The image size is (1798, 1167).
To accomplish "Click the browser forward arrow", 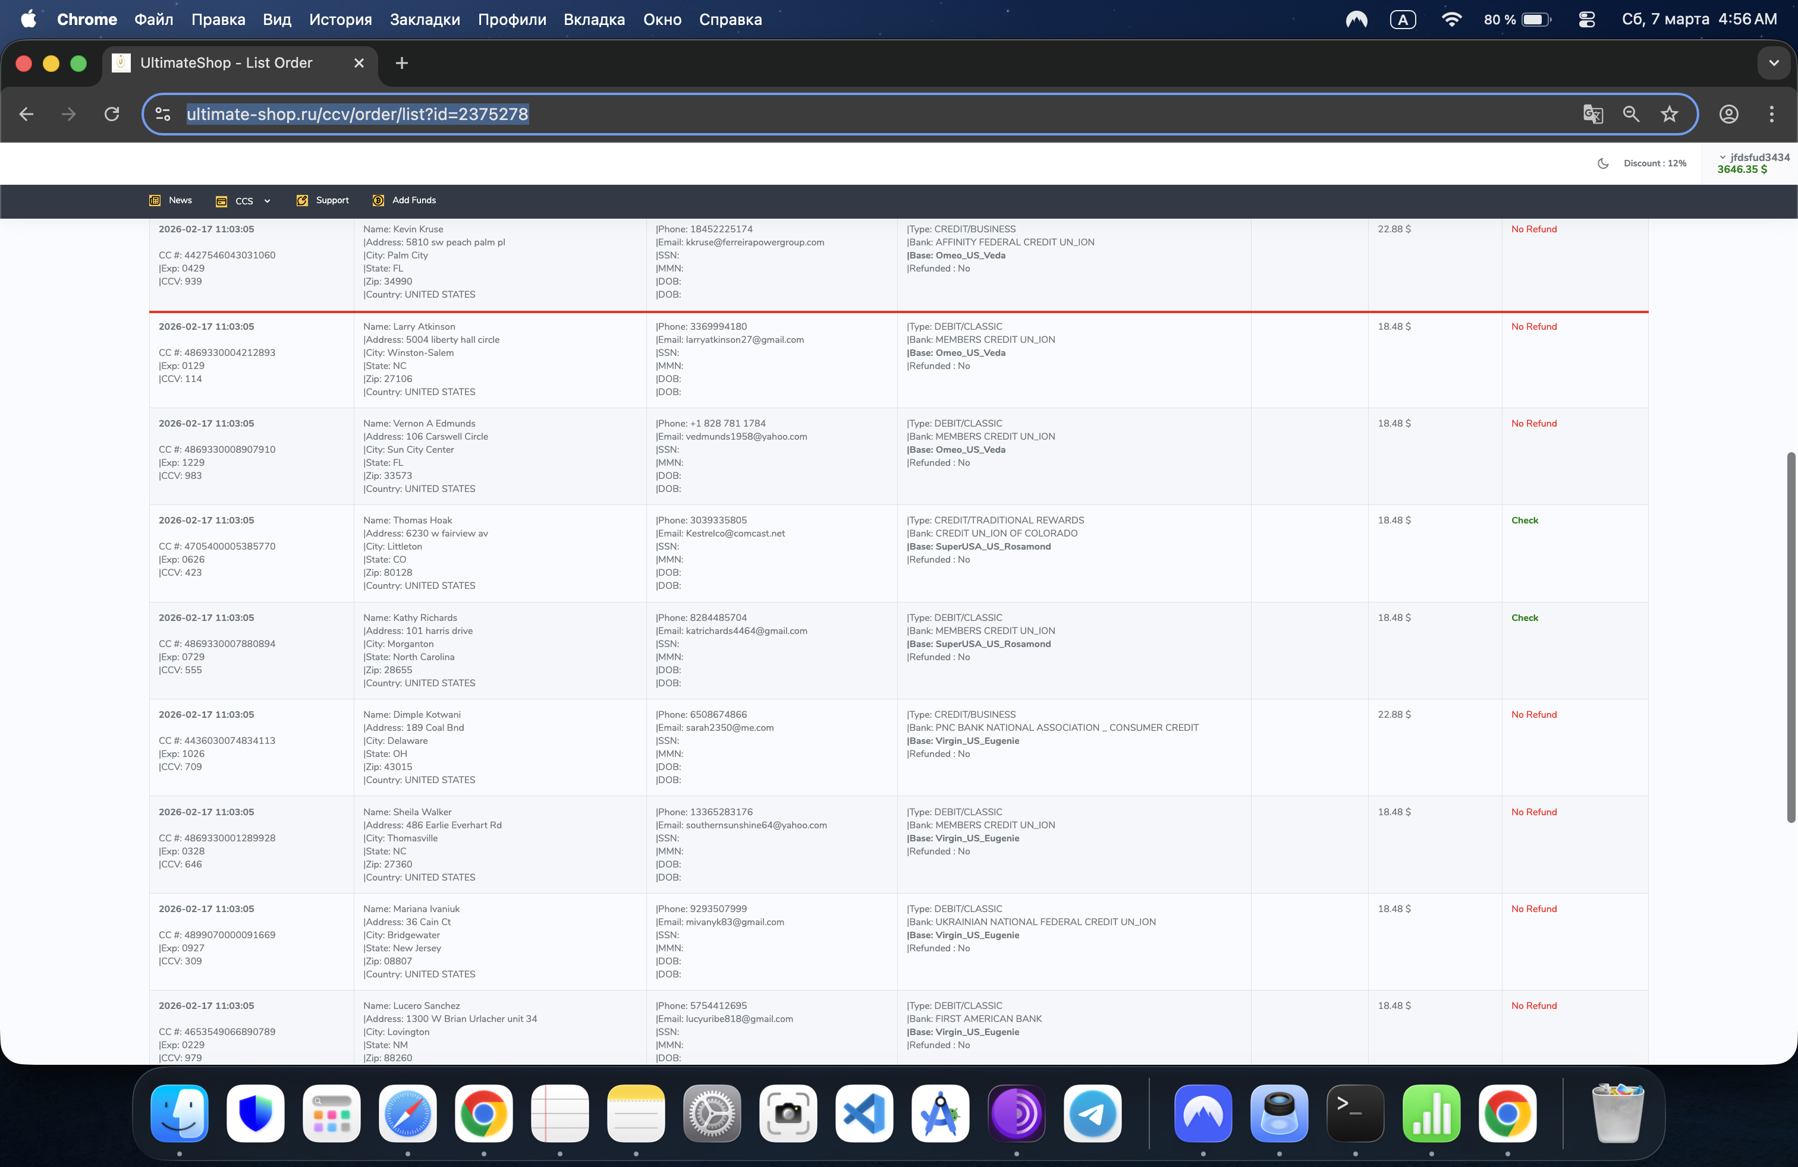I will [69, 114].
